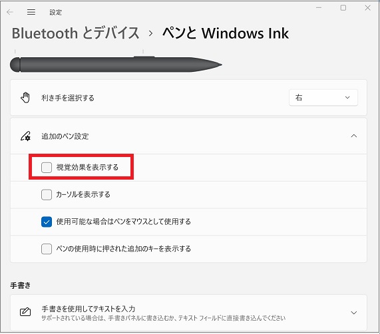Go to the Bluetooth とデバイス breadcrumb
This screenshot has width=380, height=334.
tap(75, 33)
